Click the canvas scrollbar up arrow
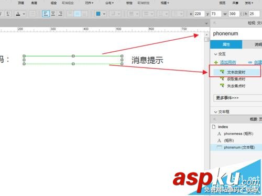Viewport: 262px width, 196px height. tap(206, 34)
